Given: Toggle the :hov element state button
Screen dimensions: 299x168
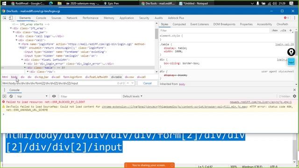Looking at the screenshot, I should pos(275,30).
